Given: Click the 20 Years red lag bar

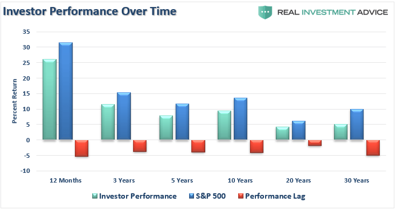Looking at the screenshot, I should tap(315, 143).
